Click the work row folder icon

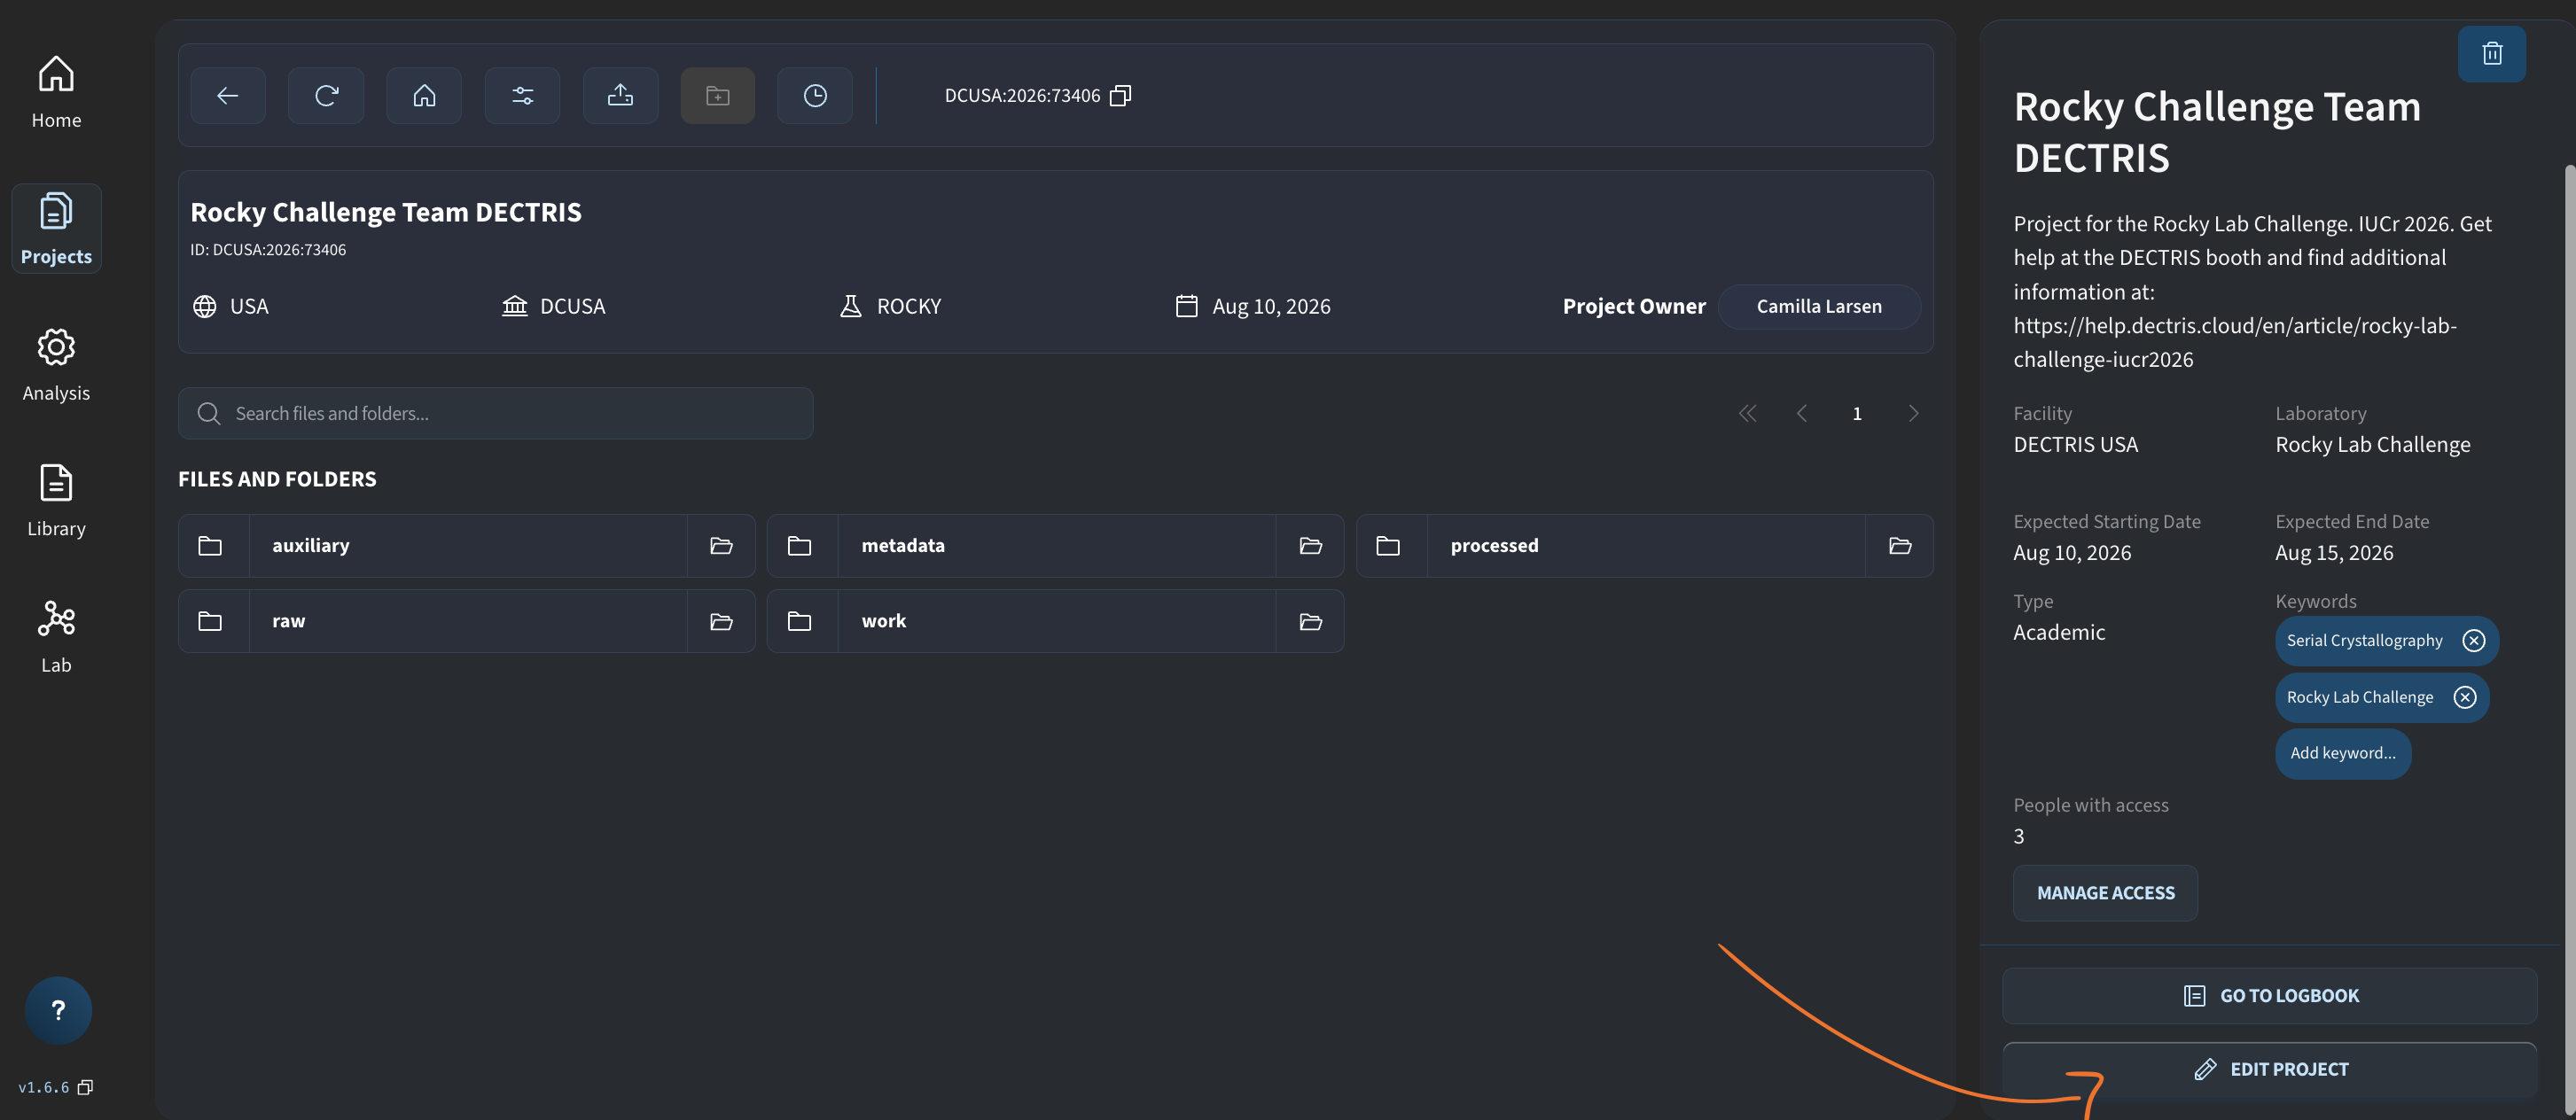(x=799, y=621)
